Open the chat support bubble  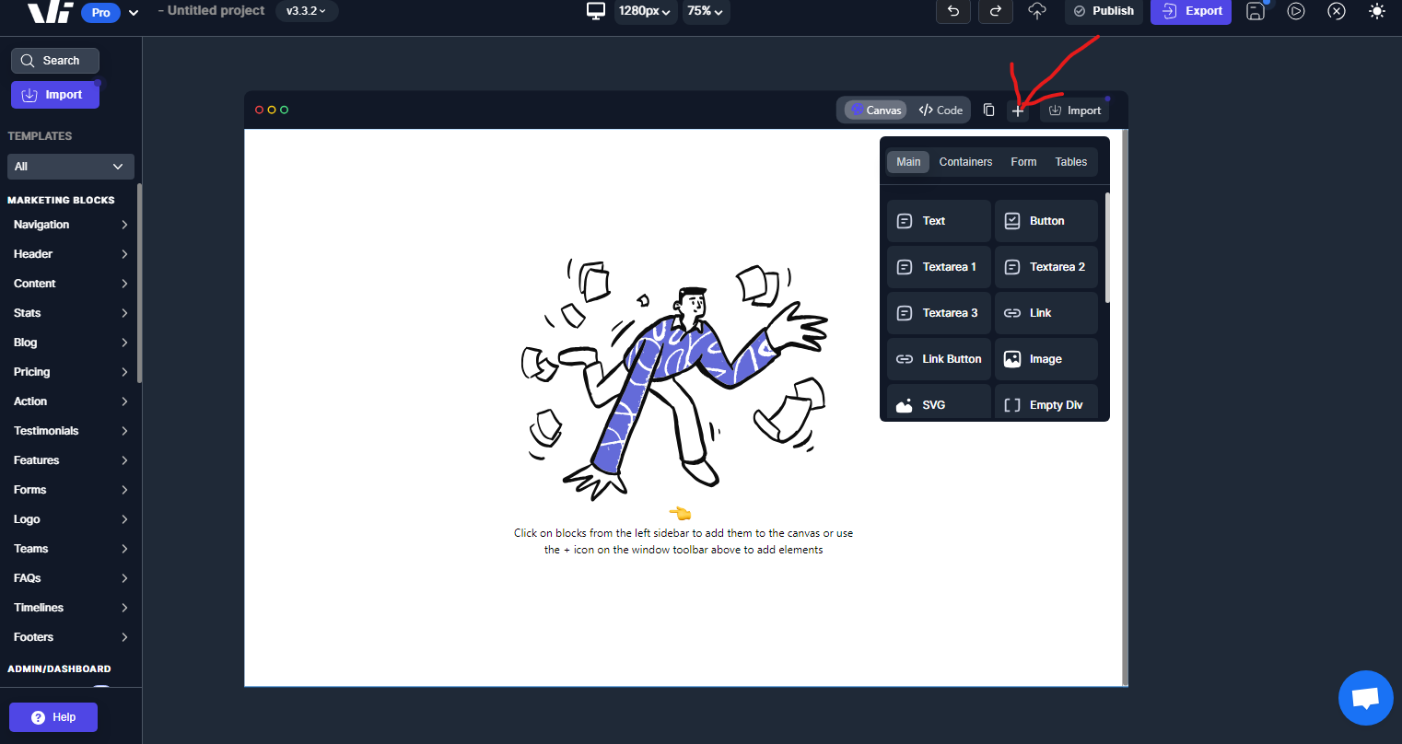[x=1365, y=698]
